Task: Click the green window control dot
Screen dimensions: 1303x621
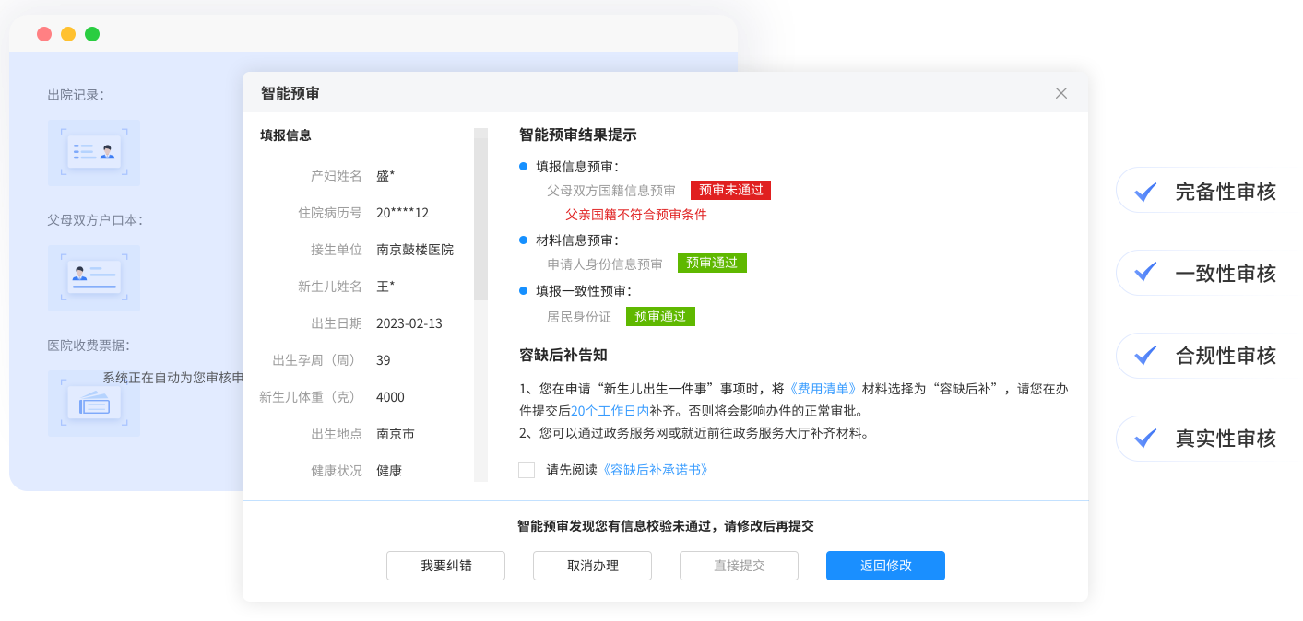Action: point(92,34)
